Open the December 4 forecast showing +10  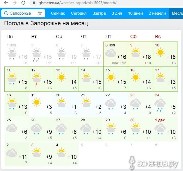pos(66,154)
